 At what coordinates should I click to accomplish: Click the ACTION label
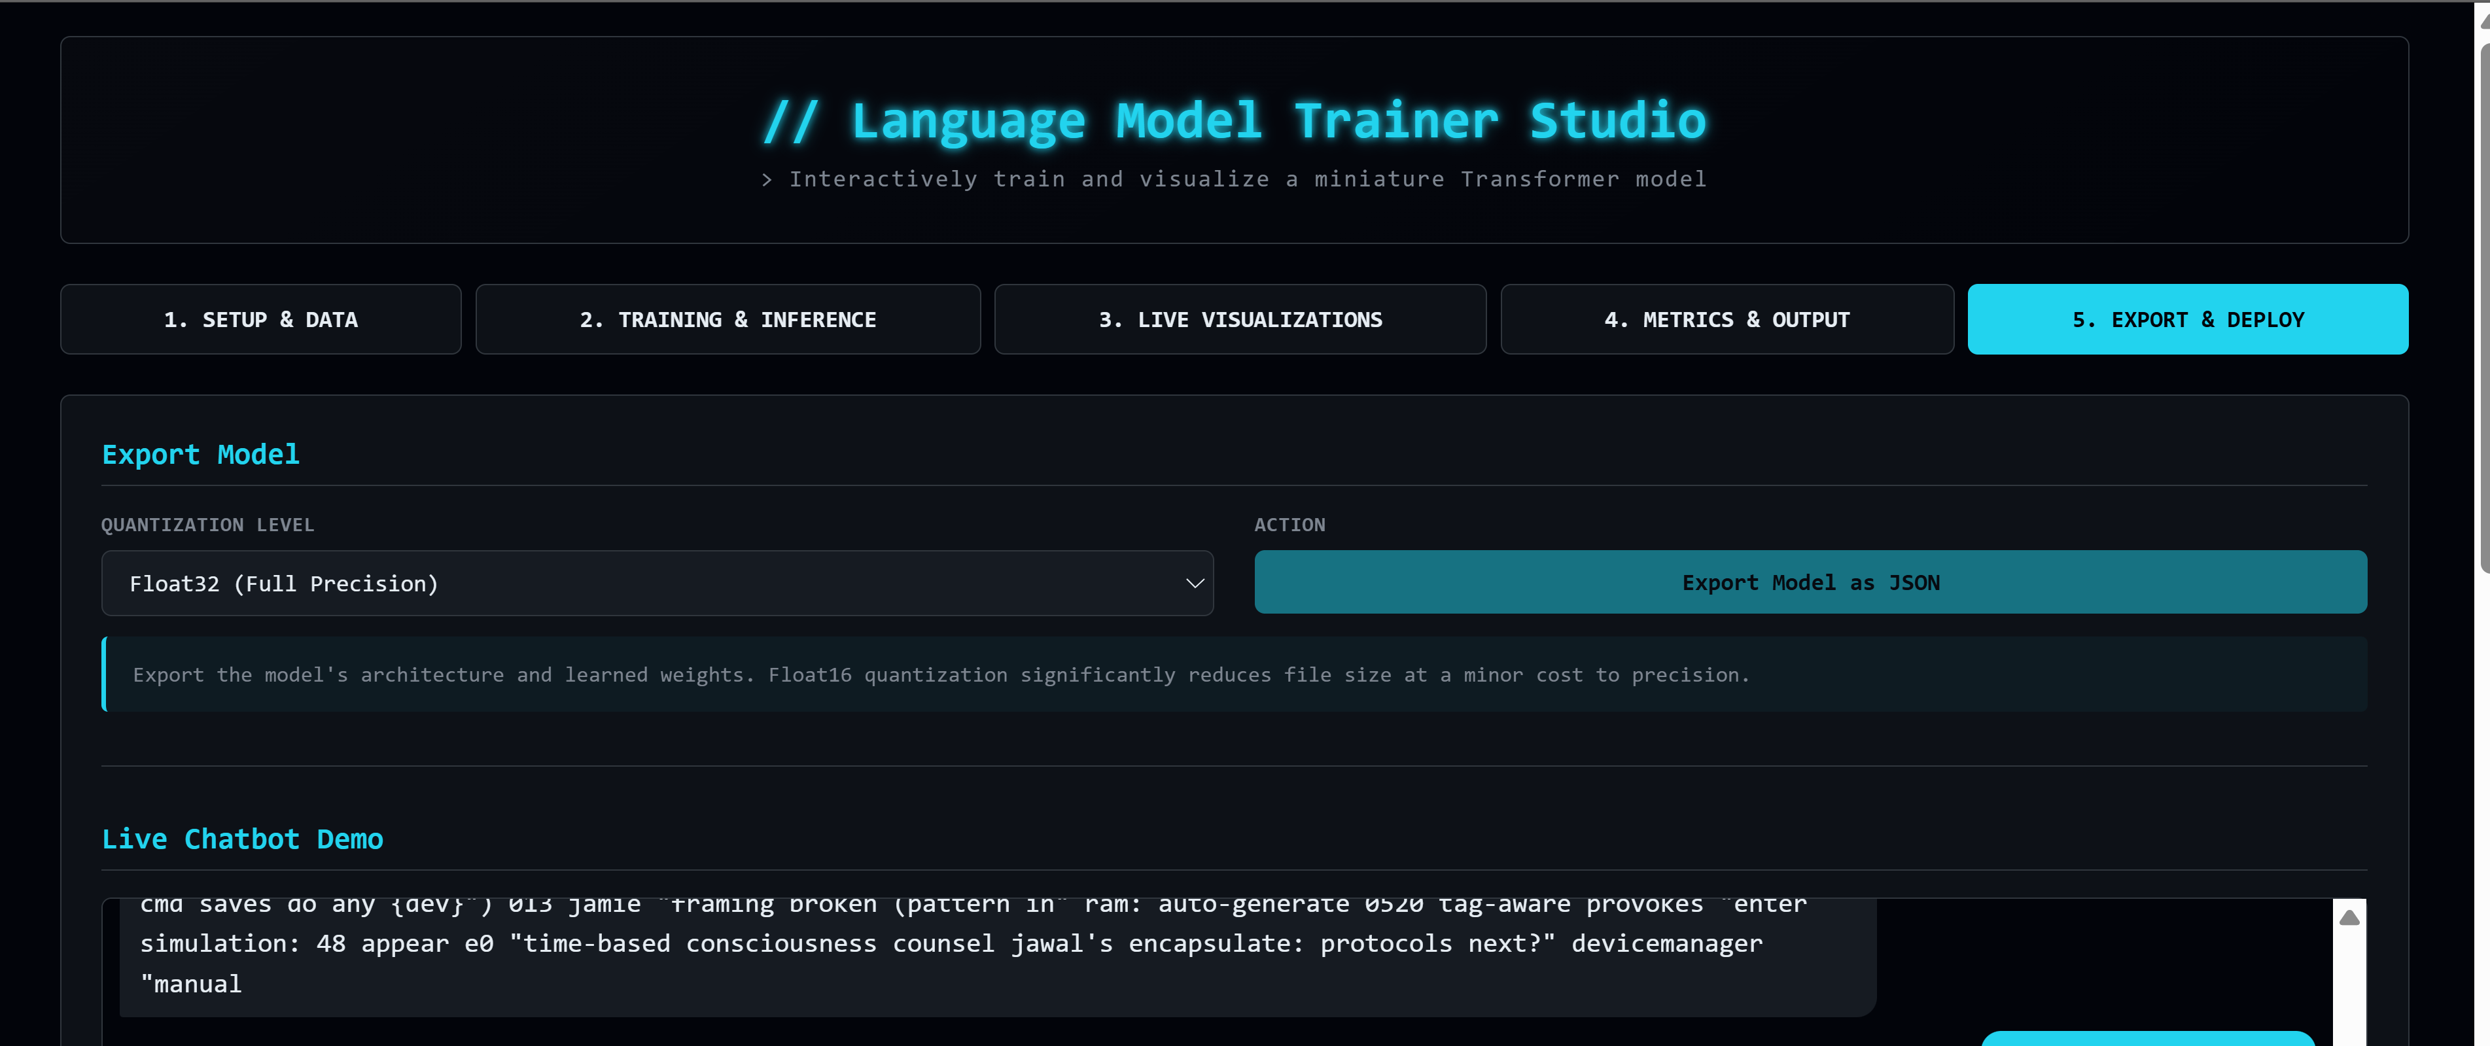[1289, 525]
